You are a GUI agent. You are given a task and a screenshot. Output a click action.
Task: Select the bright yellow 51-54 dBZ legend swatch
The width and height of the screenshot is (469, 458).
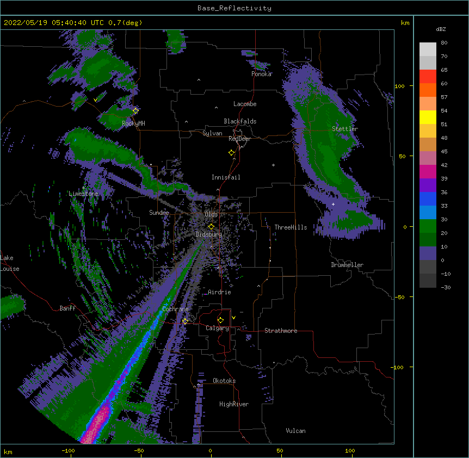(x=428, y=117)
